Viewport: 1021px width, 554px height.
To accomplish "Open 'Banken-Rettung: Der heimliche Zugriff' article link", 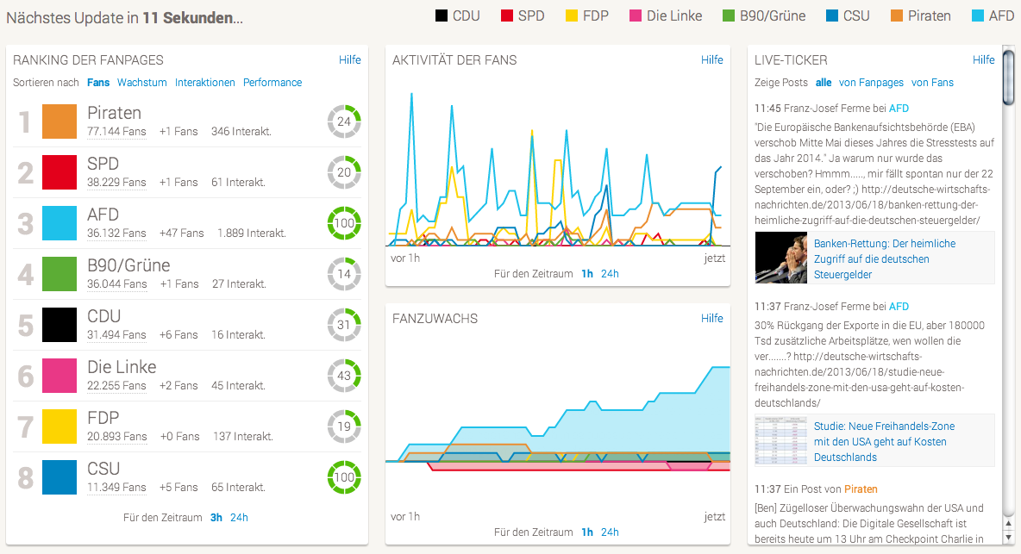I will point(884,258).
